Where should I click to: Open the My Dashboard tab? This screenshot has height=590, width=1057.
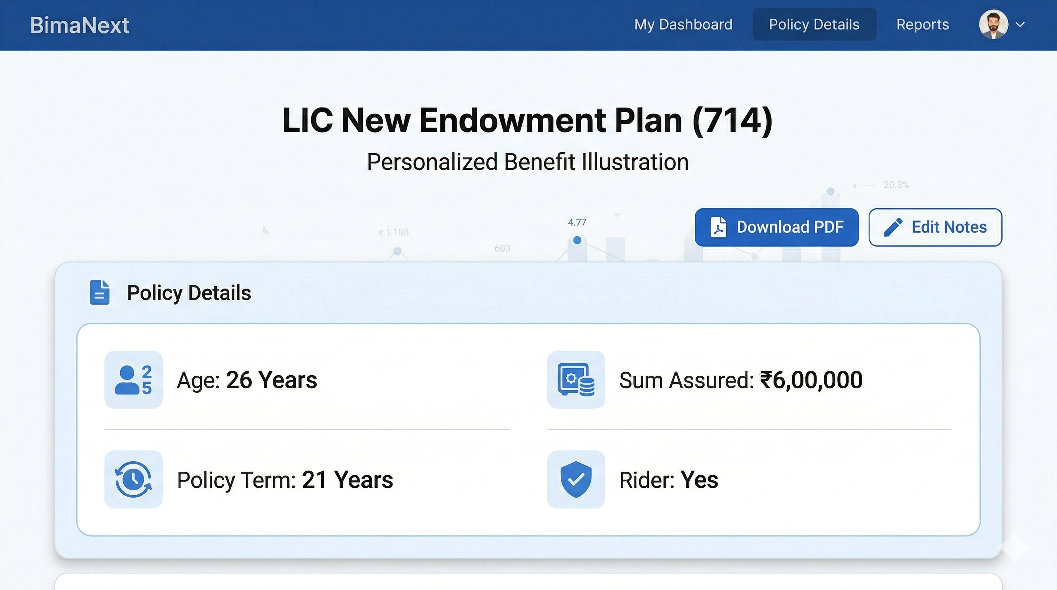click(x=683, y=25)
